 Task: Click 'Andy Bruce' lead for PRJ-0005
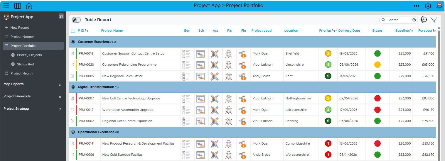point(261,76)
